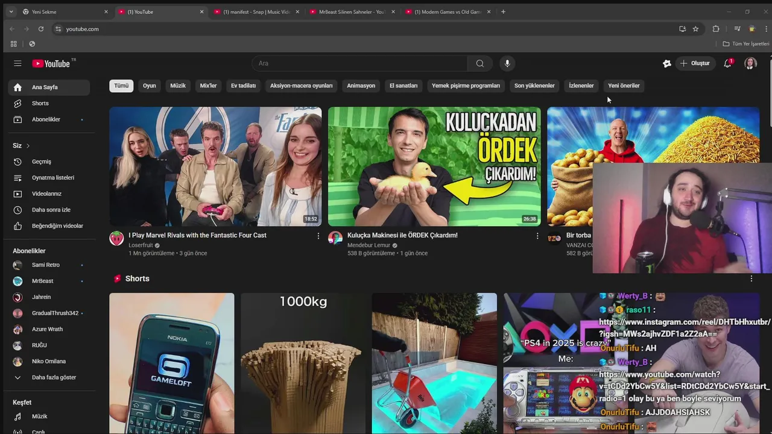Viewport: 772px width, 434px height.
Task: Open GradualThrush342 channel subscription
Action: 49,313
